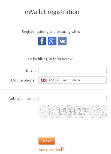Focus the Anti-spam code input field

(73, 98)
